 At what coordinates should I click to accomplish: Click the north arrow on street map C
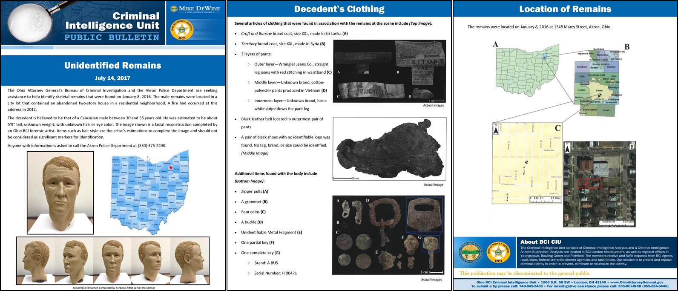[496, 129]
